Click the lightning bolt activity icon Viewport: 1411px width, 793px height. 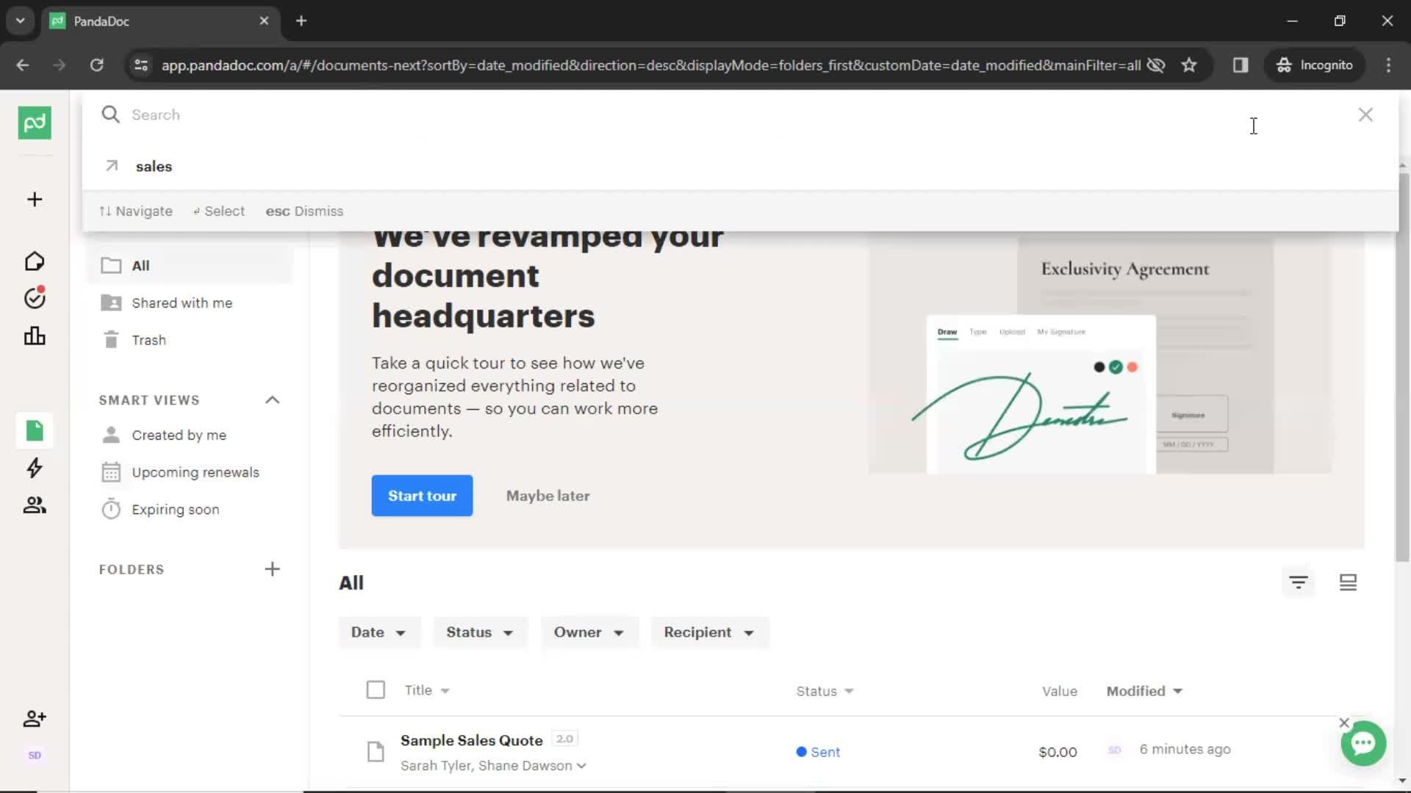[x=34, y=468]
